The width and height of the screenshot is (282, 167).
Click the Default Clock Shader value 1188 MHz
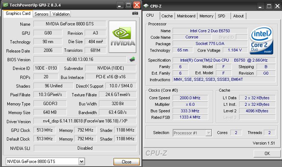coord(125,139)
